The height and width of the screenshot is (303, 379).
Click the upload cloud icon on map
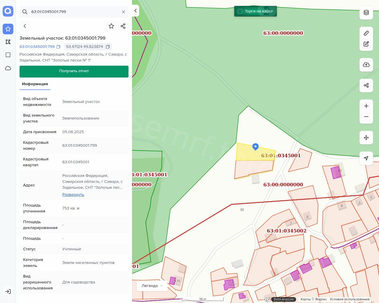tap(366, 65)
